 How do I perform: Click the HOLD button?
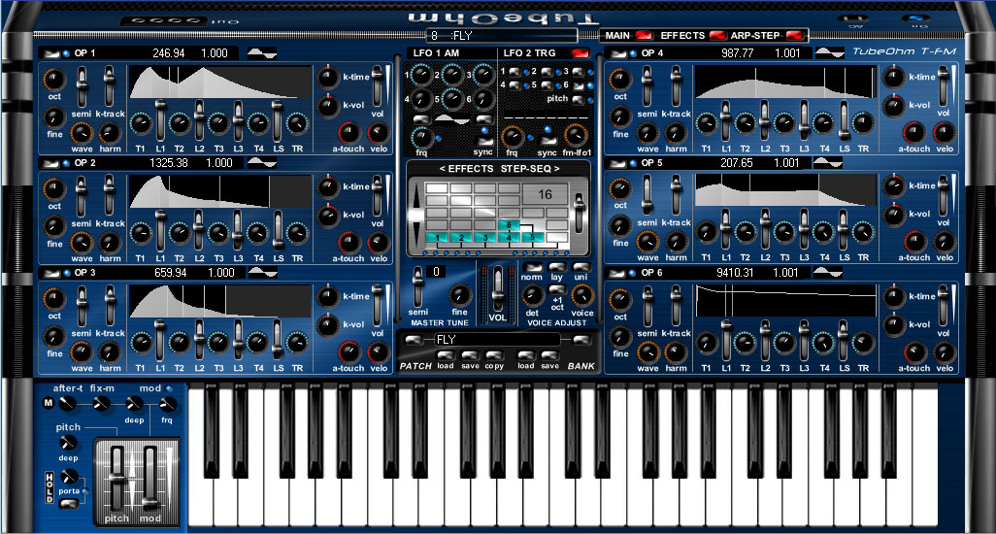(50, 487)
